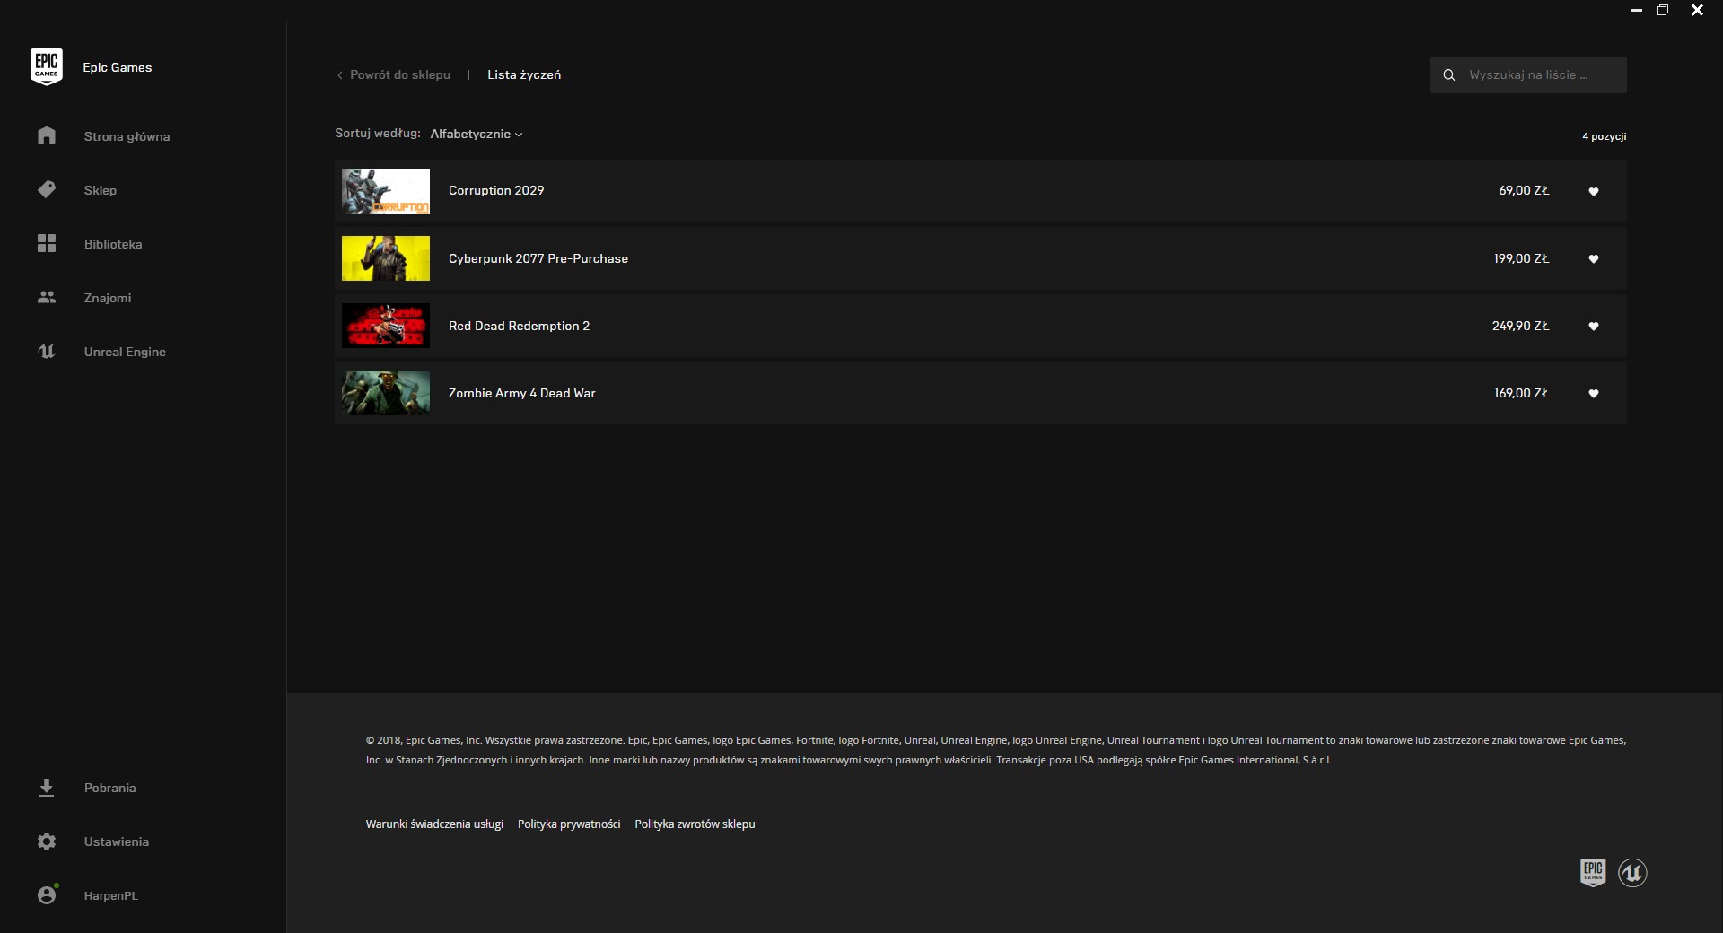Screen dimensions: 1723x933
Task: Click the search magnifier icon
Action: tap(1448, 75)
